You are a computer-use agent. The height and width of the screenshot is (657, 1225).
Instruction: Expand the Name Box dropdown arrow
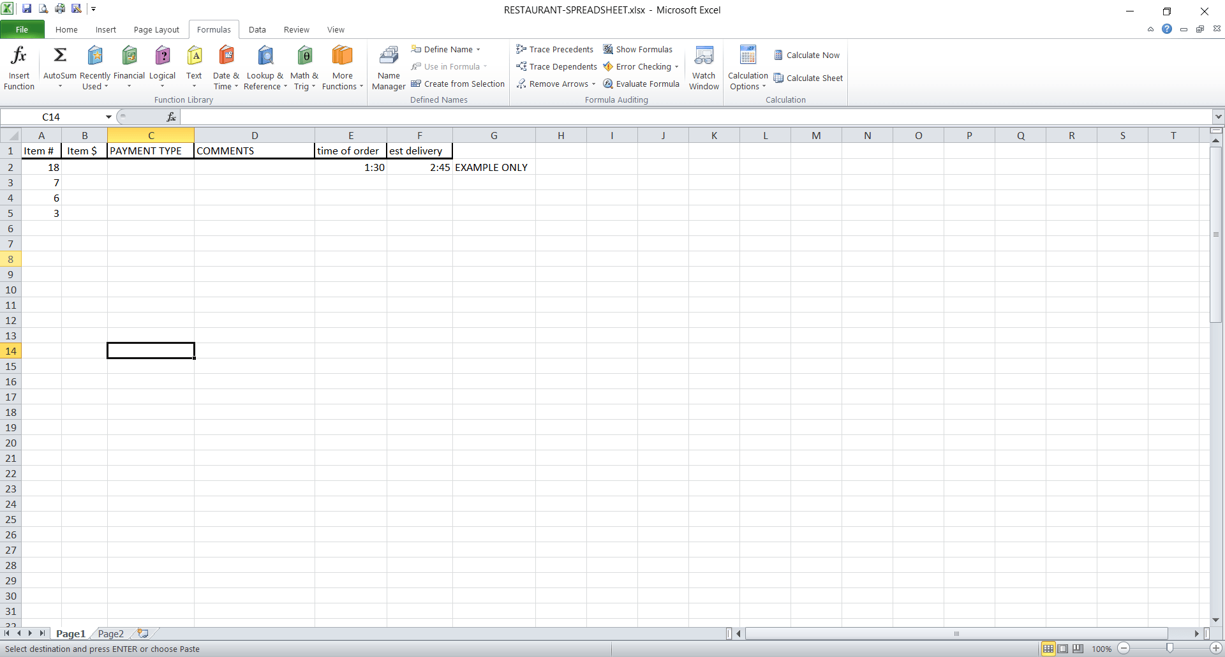click(x=108, y=117)
